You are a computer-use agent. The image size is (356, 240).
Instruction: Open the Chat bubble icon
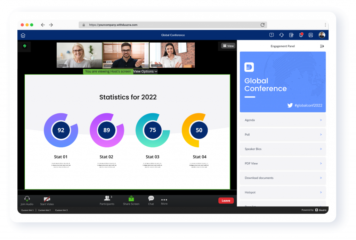151,199
